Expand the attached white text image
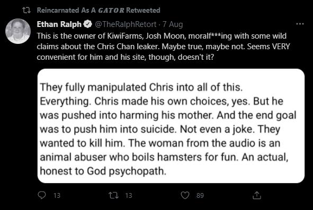Image resolution: width=313 pixels, height=210 pixels. point(171,126)
